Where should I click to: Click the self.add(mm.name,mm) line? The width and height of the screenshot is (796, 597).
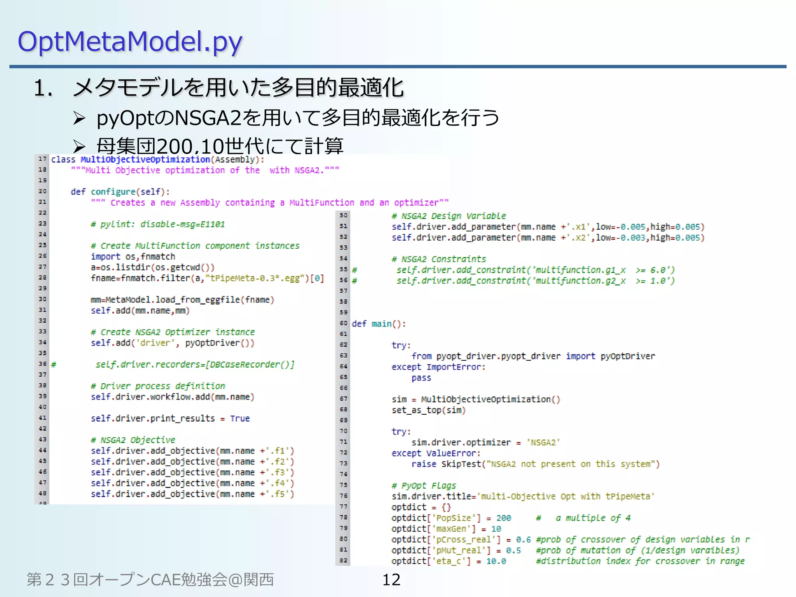coord(140,311)
